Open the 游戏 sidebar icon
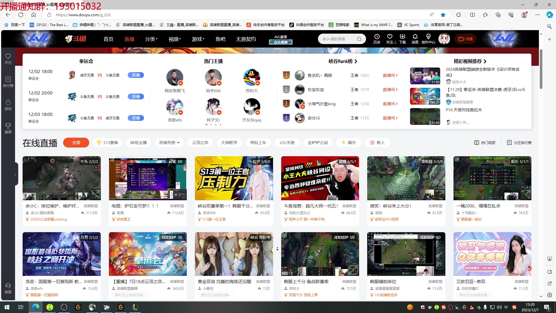Viewport: 556px width, 313px height. [x=8, y=105]
